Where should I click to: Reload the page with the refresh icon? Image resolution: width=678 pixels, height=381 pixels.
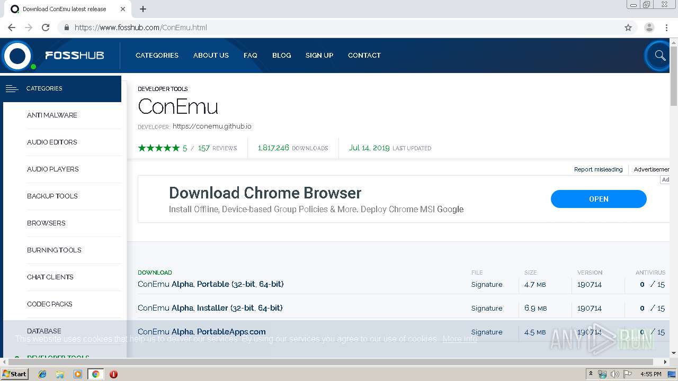[46, 28]
